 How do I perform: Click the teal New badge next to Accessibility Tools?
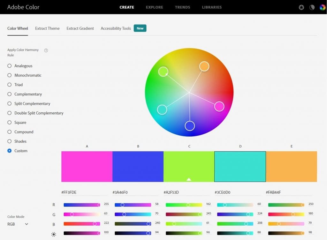pos(140,28)
